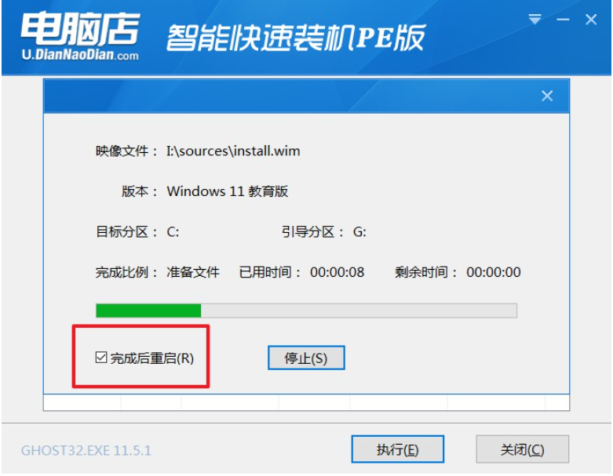613x476 pixels.
Task: Click the Windows 11 教育版 version text
Action: point(228,191)
